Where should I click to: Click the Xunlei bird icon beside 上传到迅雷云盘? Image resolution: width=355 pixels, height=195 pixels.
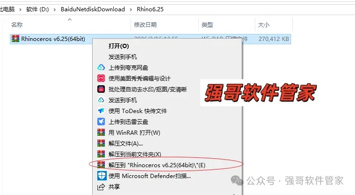[x=101, y=122]
